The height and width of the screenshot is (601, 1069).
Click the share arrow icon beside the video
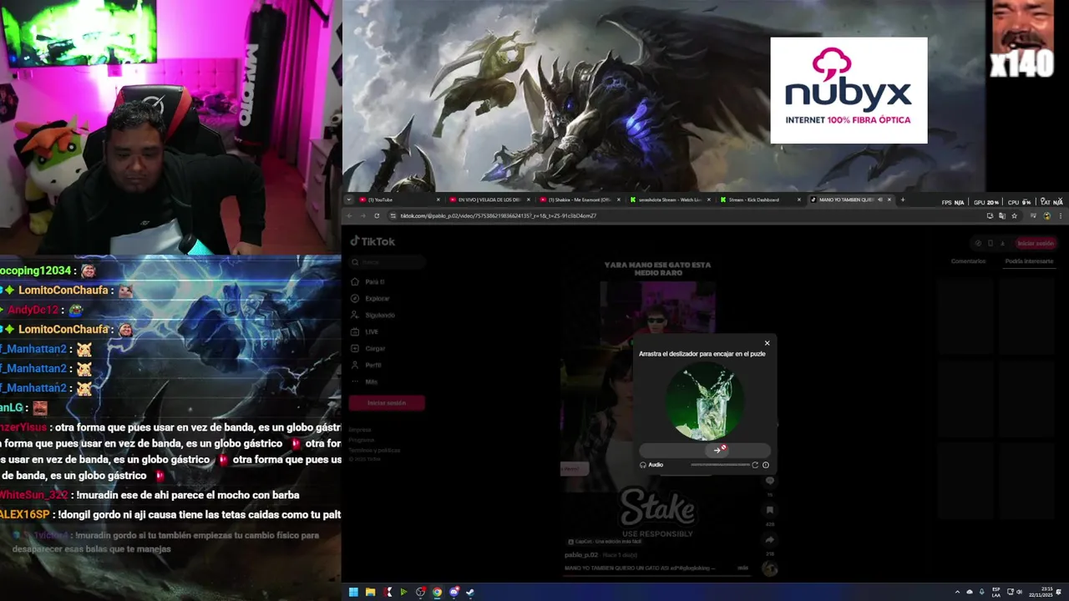point(770,539)
